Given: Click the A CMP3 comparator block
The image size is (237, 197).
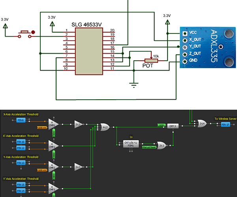Looking at the screenshot, I should [53, 189].
